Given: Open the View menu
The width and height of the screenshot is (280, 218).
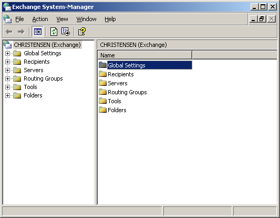Looking at the screenshot, I should coord(62,19).
